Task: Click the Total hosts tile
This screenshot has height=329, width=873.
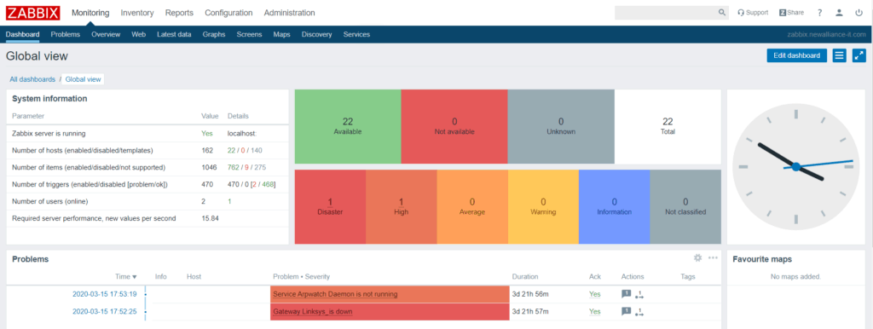Action: (668, 126)
